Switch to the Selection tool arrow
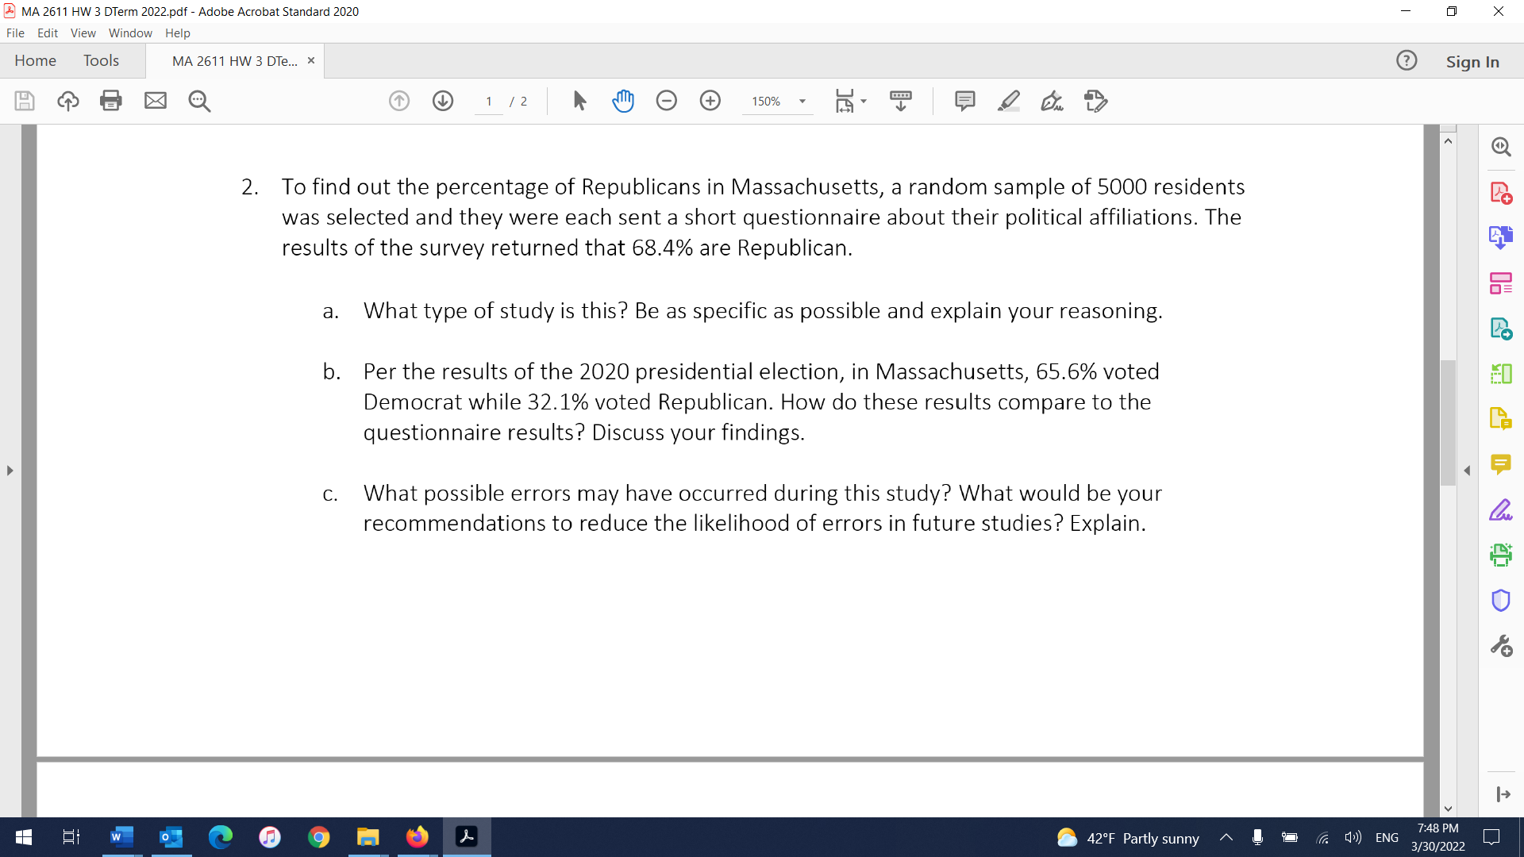The width and height of the screenshot is (1524, 857). click(579, 101)
